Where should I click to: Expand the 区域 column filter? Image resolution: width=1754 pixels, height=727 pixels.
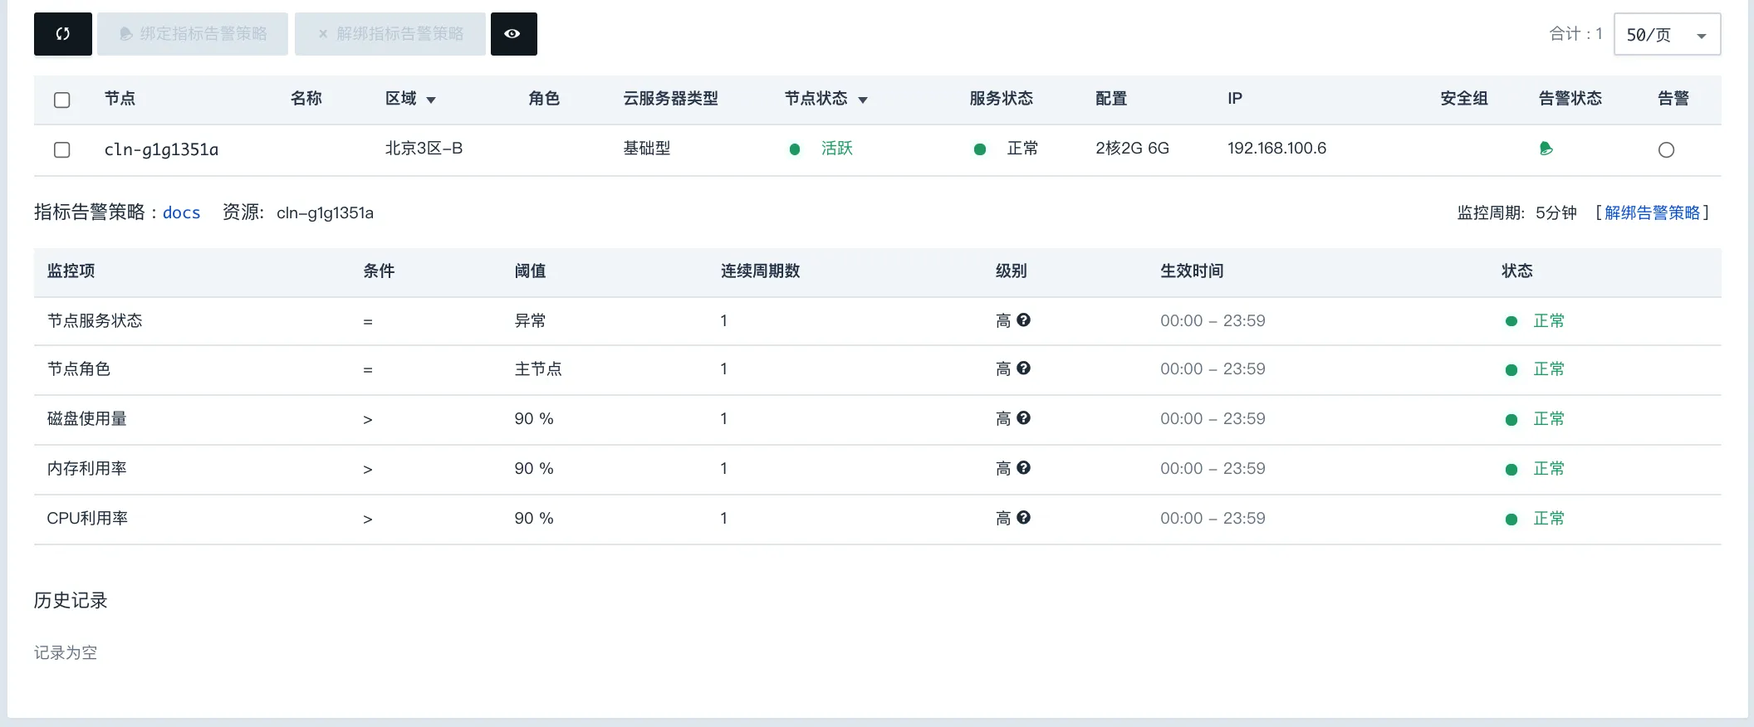click(431, 100)
